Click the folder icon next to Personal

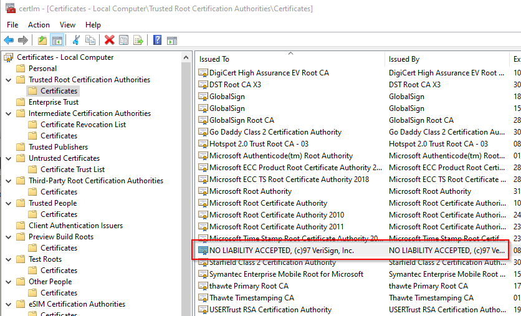point(21,69)
